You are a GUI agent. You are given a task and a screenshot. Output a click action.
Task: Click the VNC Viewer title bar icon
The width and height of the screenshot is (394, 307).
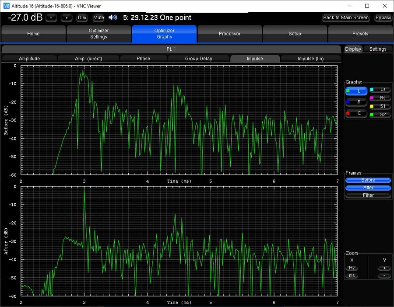tap(6, 6)
